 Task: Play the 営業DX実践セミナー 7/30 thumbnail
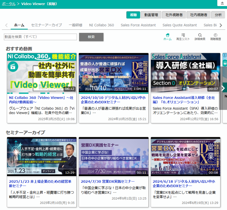click(x=113, y=156)
